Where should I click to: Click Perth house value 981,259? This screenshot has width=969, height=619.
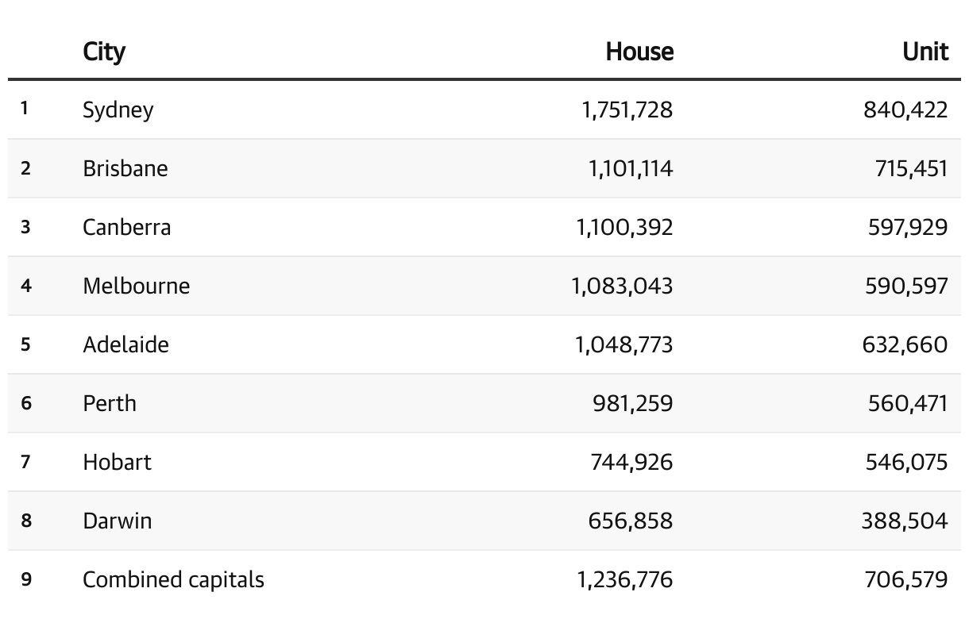[632, 403]
